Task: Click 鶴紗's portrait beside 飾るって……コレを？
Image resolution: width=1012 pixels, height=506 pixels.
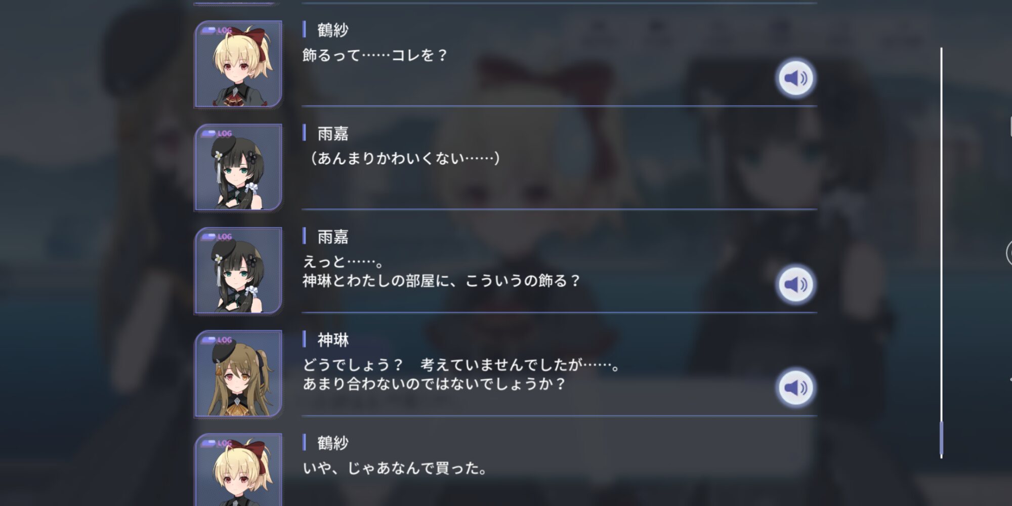Action: [x=238, y=64]
